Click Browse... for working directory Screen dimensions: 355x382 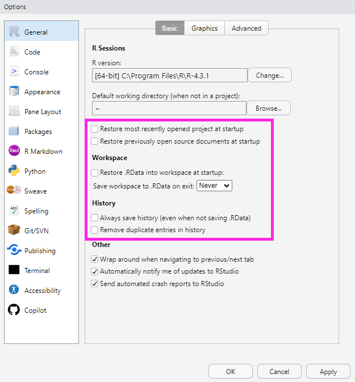coord(269,108)
